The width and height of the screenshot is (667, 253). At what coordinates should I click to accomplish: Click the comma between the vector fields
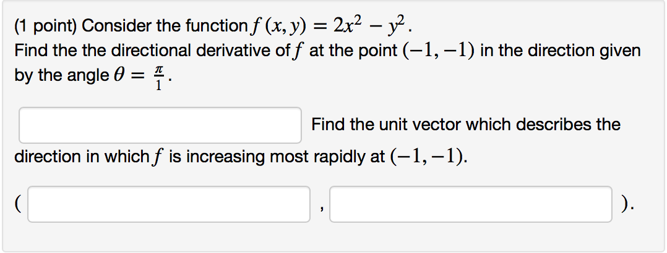point(319,209)
